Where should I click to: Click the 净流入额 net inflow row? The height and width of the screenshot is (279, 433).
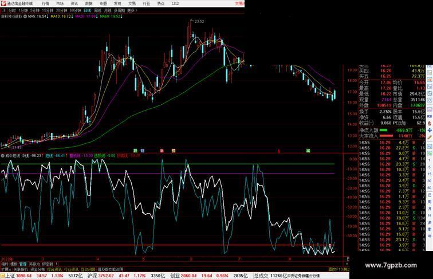coord(392,130)
